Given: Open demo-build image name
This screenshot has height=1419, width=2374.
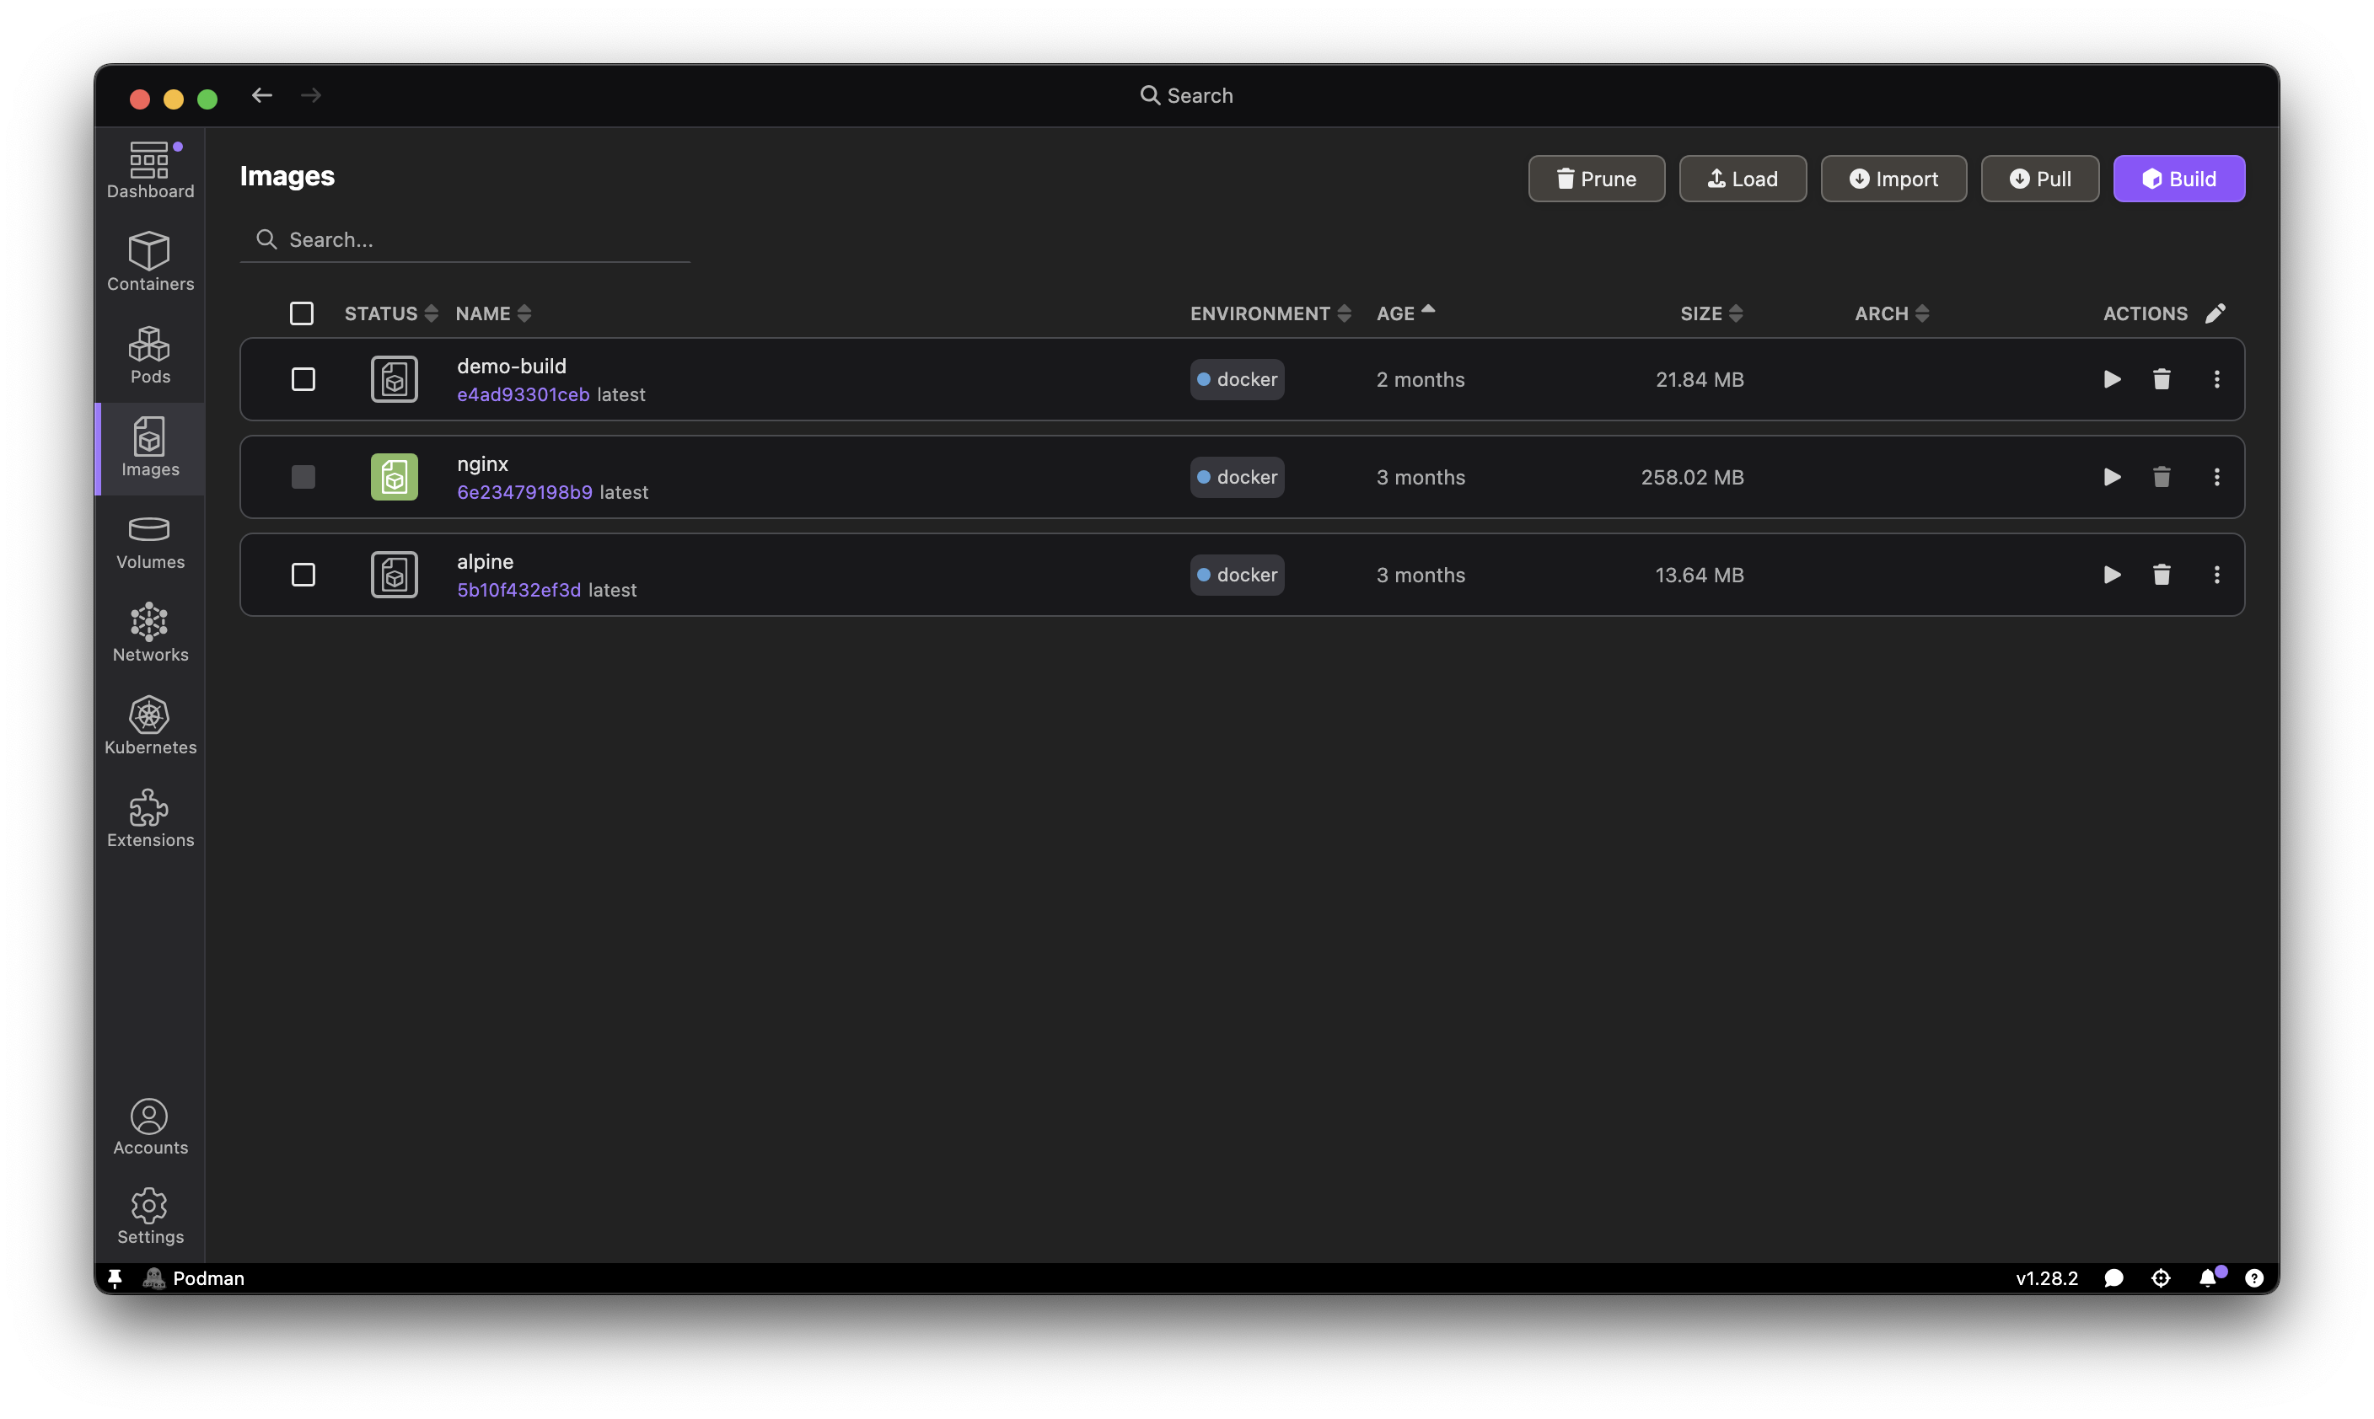Looking at the screenshot, I should (x=512, y=365).
